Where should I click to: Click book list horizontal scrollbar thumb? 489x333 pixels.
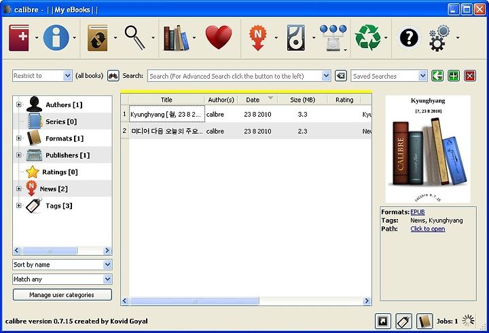[x=194, y=301]
